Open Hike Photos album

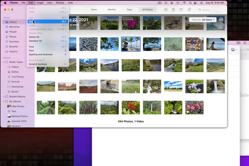[x=18, y=106]
